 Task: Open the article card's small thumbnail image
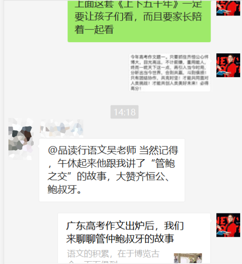pyautogui.click(x=188, y=258)
